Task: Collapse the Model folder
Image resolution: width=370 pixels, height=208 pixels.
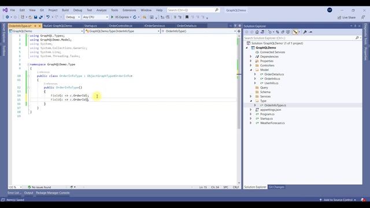Action: point(251,70)
